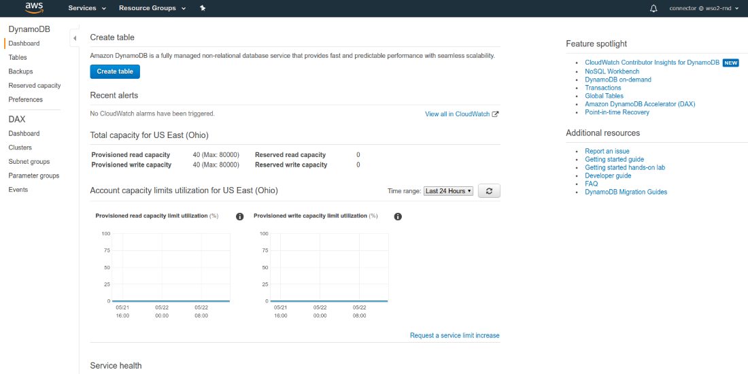Open DAX Events in sidebar
748x374 pixels.
[x=18, y=190]
